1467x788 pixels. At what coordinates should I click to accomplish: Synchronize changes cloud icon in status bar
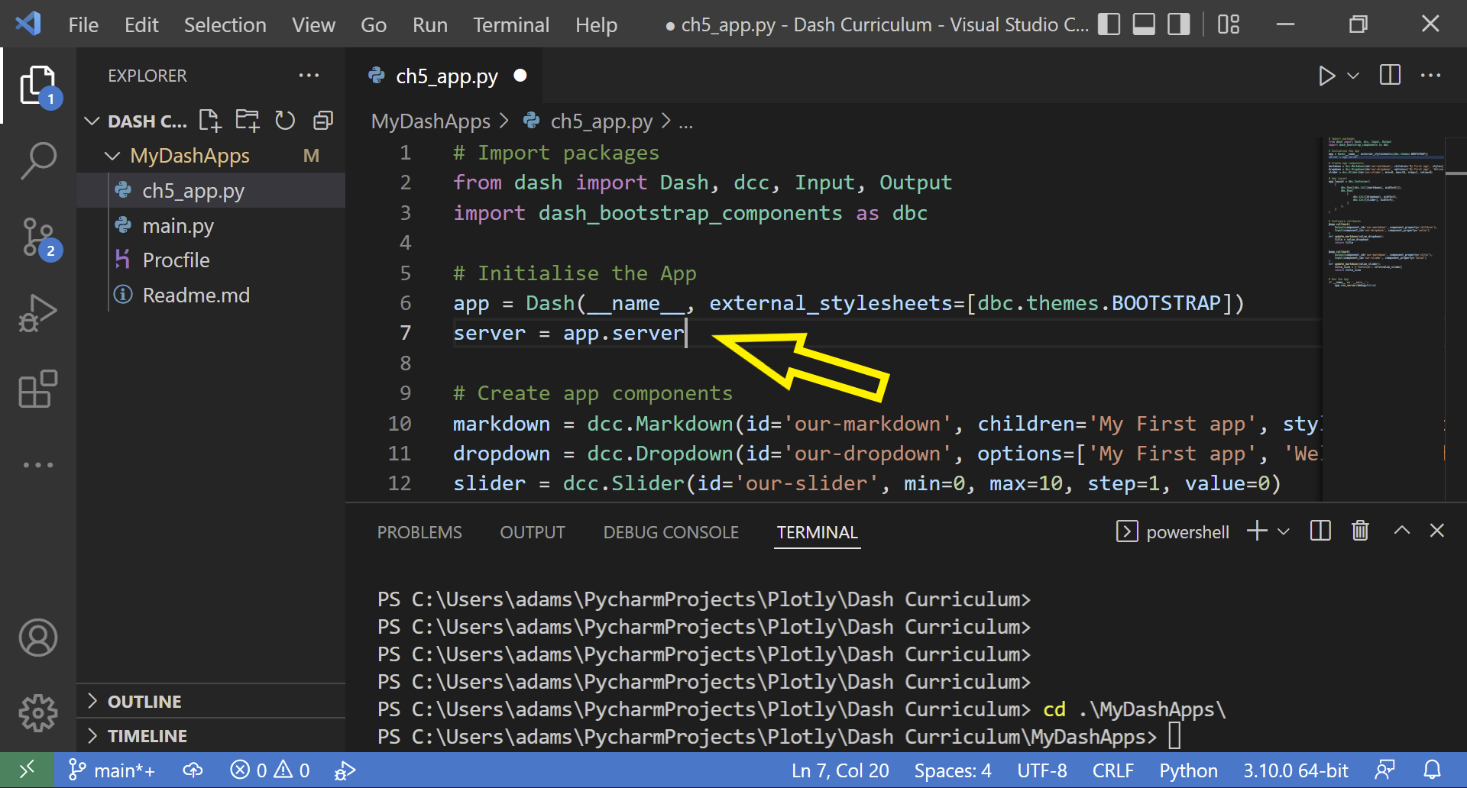click(x=193, y=770)
